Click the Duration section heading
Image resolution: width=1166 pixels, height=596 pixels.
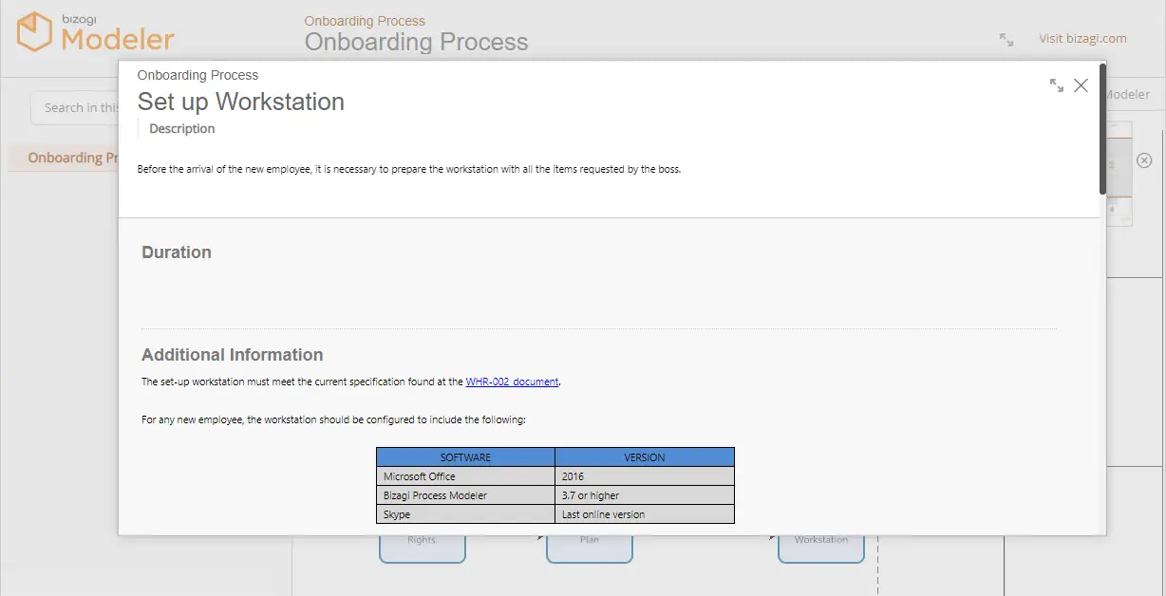click(177, 252)
